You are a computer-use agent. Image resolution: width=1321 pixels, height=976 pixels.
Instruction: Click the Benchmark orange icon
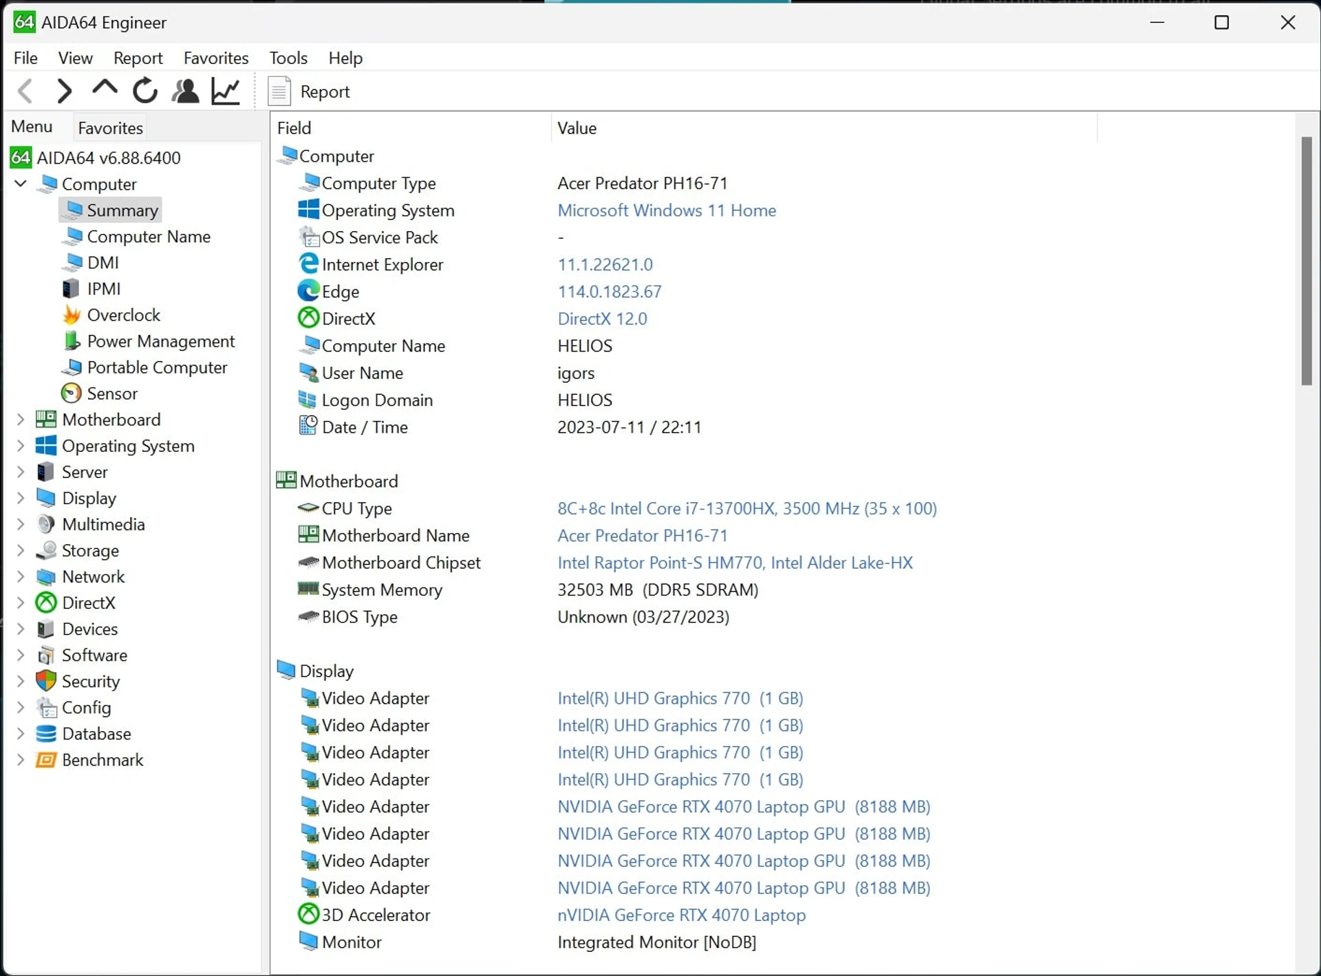click(x=46, y=760)
